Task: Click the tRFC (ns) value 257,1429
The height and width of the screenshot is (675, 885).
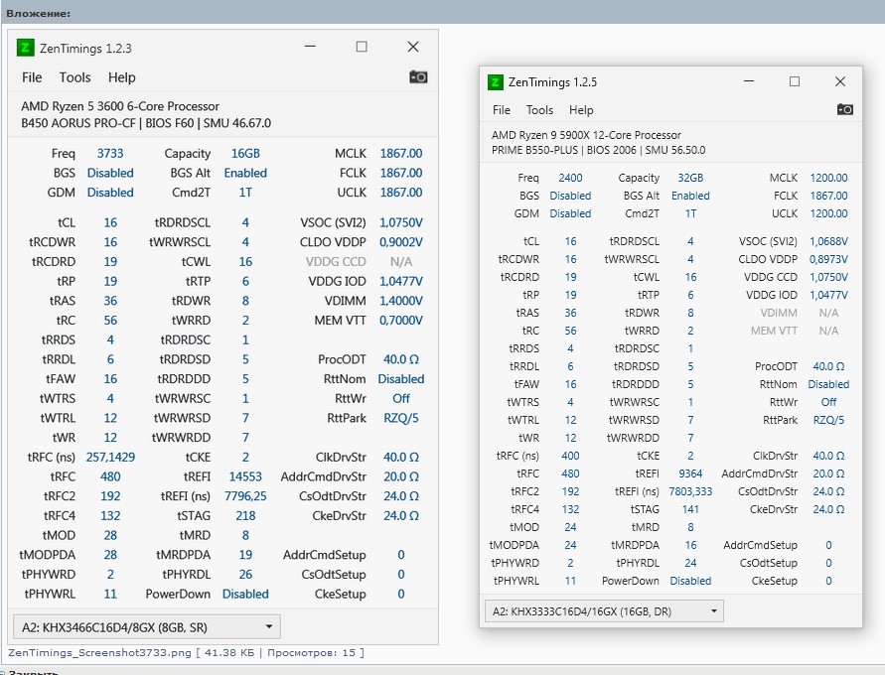Action: [x=110, y=457]
